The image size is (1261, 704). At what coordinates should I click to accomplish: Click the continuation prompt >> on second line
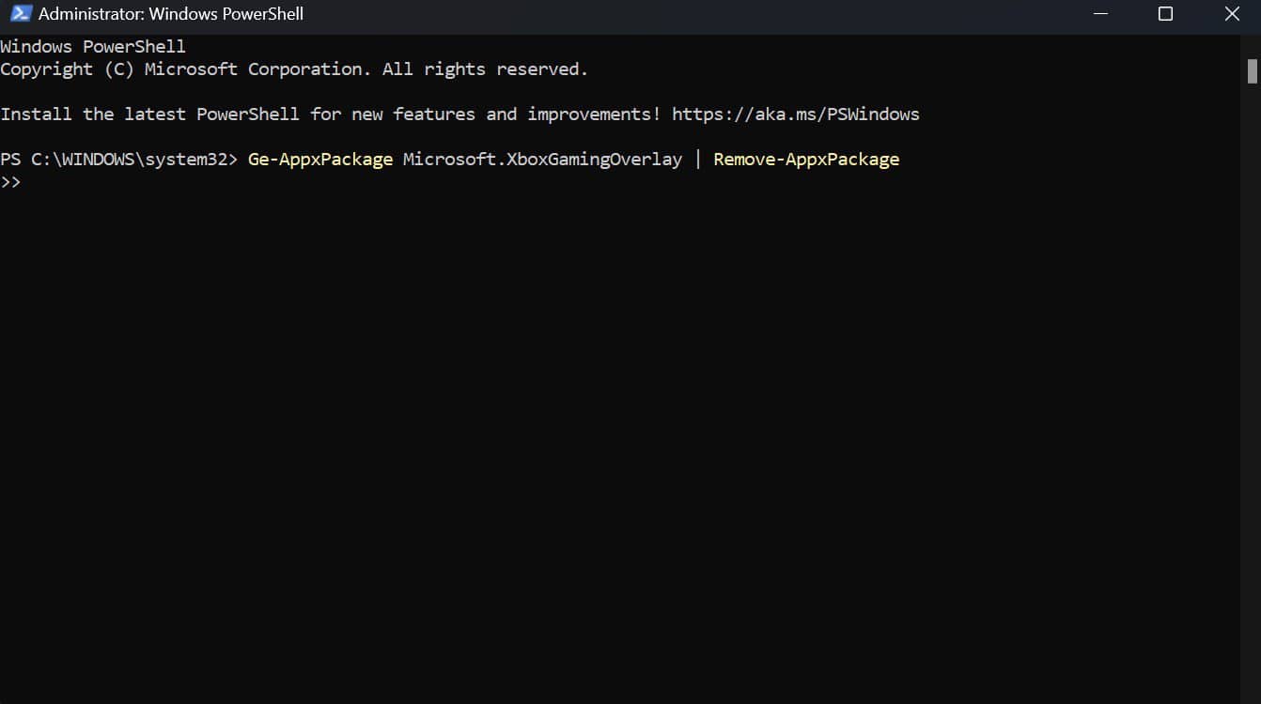click(11, 182)
